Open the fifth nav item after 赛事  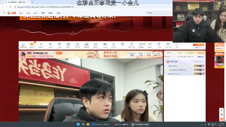pyautogui.click(x=51, y=13)
